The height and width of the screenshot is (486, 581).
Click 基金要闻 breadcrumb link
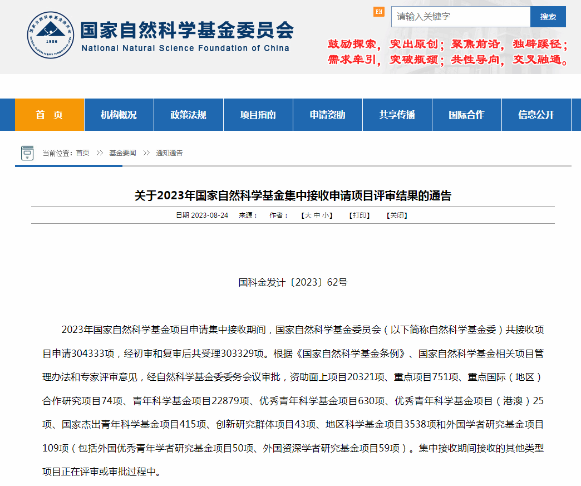pyautogui.click(x=122, y=153)
